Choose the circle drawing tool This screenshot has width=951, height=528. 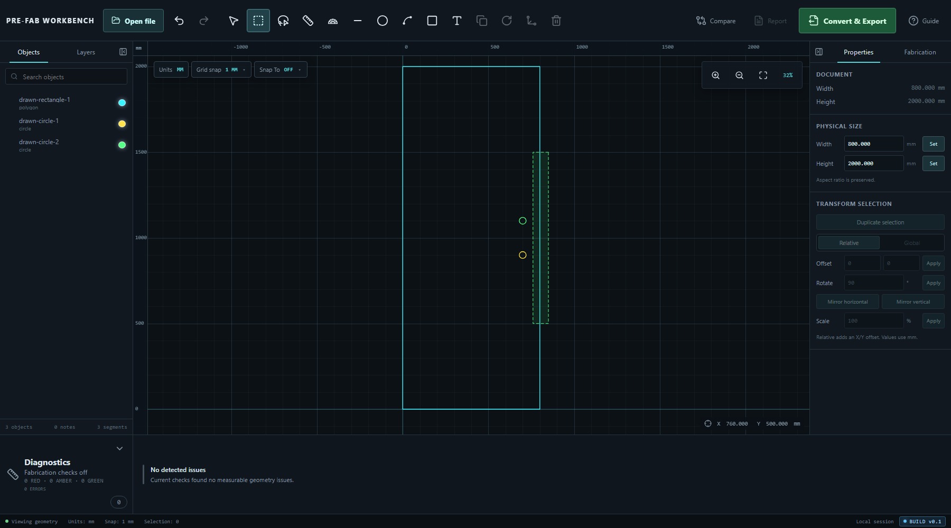(383, 21)
